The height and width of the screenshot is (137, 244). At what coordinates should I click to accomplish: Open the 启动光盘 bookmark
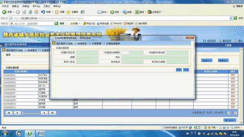103,23
